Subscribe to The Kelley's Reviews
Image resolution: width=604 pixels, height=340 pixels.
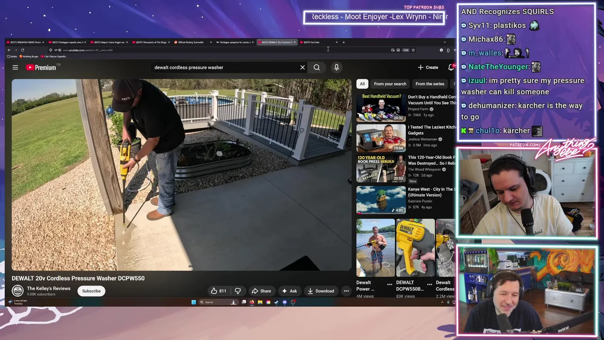point(92,291)
